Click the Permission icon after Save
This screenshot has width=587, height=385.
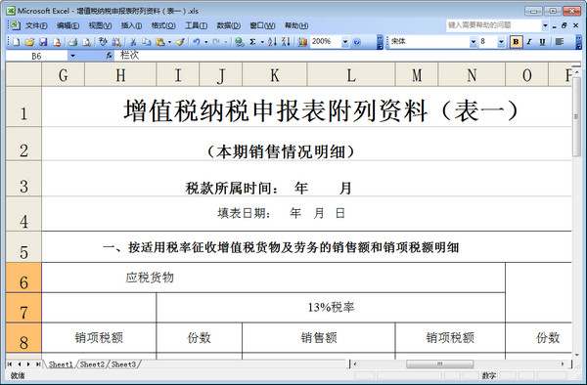[x=57, y=42]
